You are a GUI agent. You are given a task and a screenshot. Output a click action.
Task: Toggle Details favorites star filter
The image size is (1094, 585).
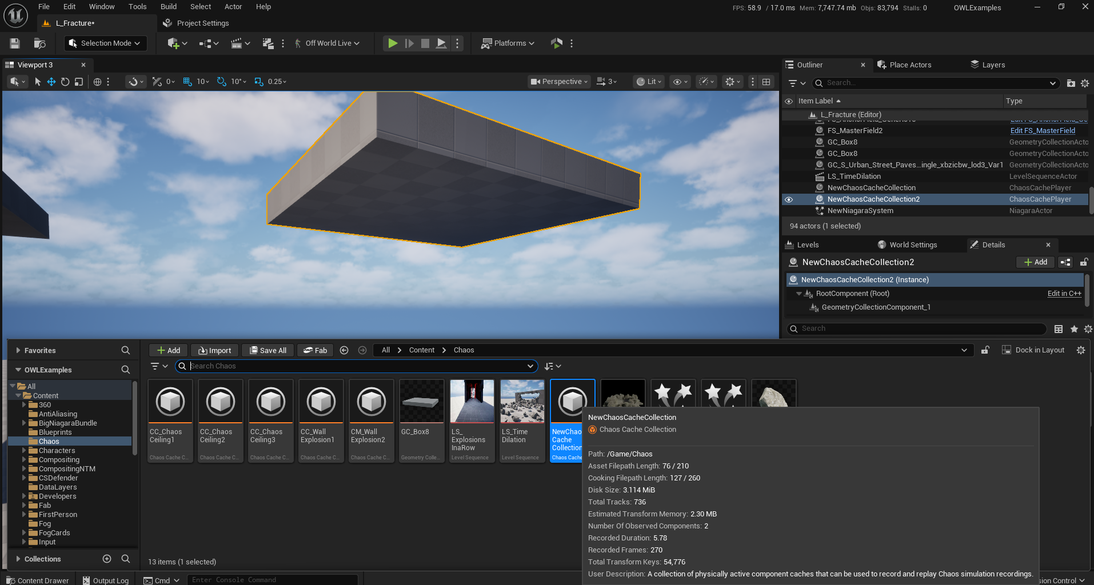coord(1074,329)
